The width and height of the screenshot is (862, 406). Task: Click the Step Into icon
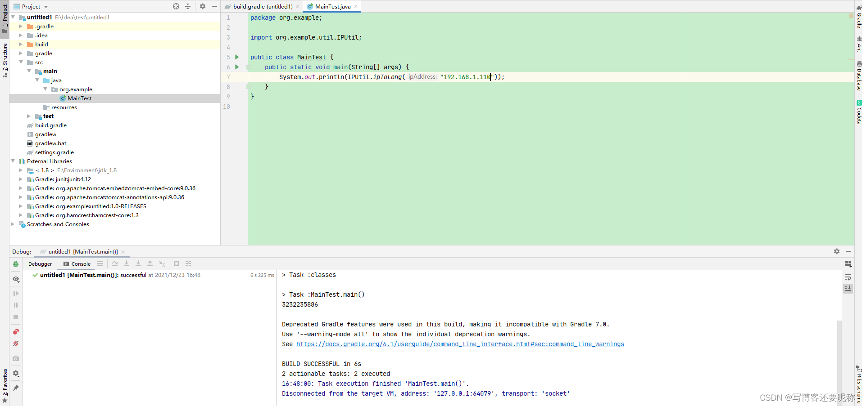coord(127,263)
